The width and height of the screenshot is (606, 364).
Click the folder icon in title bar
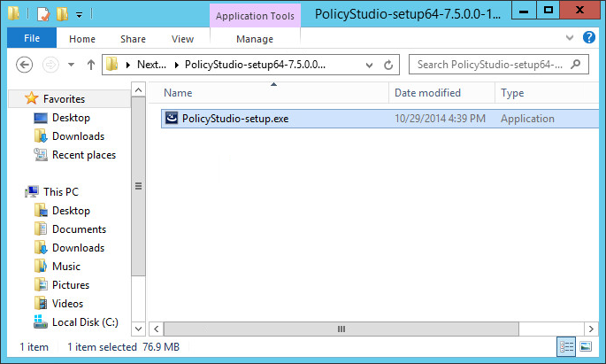click(x=13, y=13)
